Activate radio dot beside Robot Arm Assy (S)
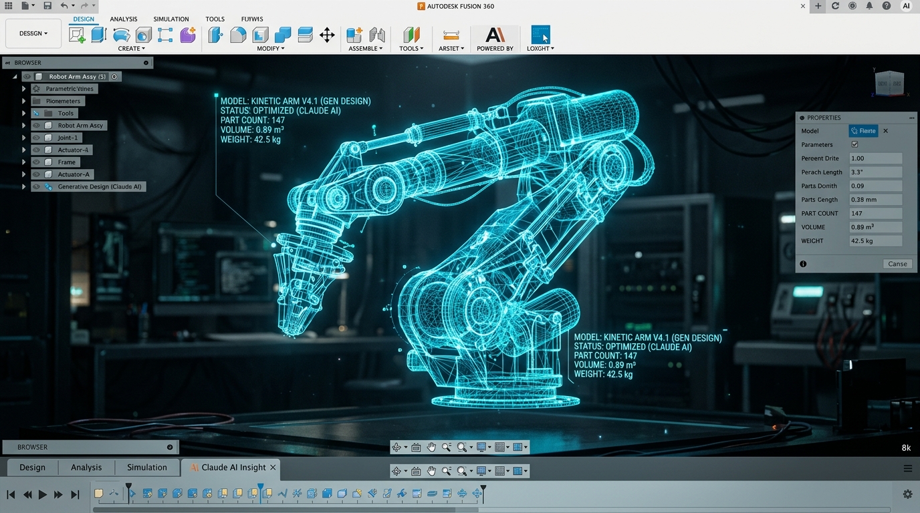 click(114, 77)
